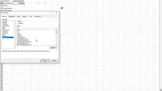This screenshot has height=91, width=162.
Task: Click the Category list scroll down arrow
Action: click(14, 48)
